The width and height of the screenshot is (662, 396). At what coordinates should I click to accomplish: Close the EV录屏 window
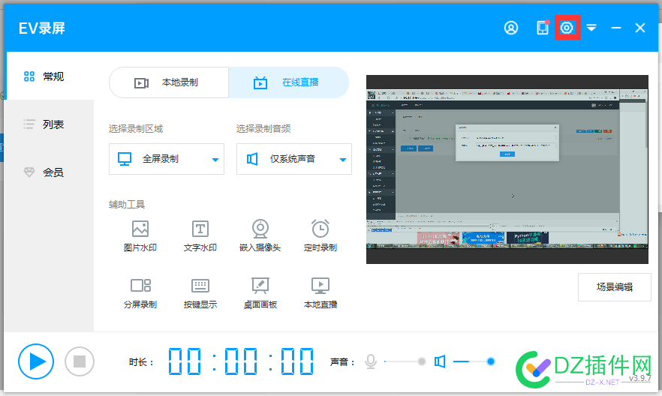coord(640,28)
